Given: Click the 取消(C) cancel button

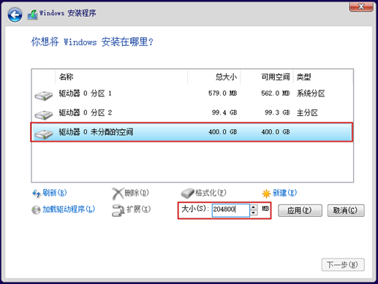Looking at the screenshot, I should pos(346,210).
